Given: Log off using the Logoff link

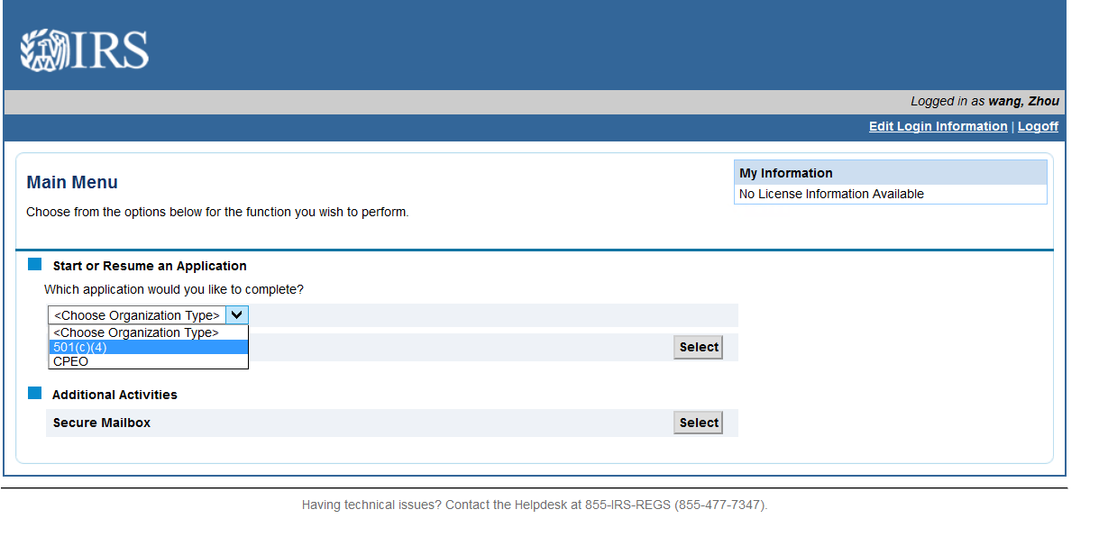Looking at the screenshot, I should coord(1038,126).
